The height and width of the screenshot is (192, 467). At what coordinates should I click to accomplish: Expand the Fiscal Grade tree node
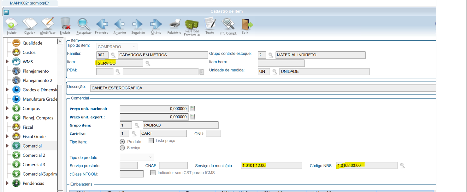pyautogui.click(x=7, y=136)
